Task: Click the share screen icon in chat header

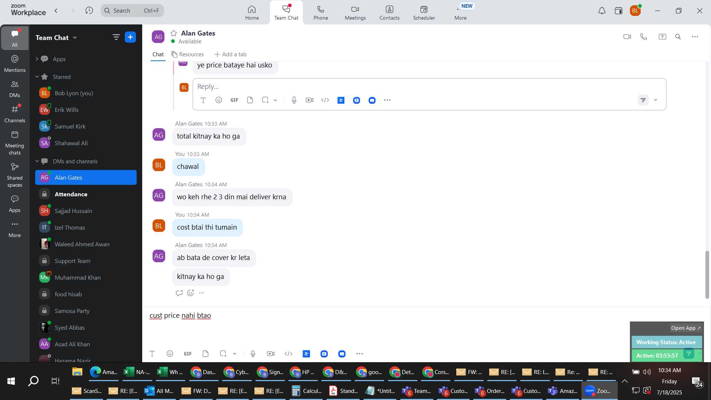Action: [662, 37]
